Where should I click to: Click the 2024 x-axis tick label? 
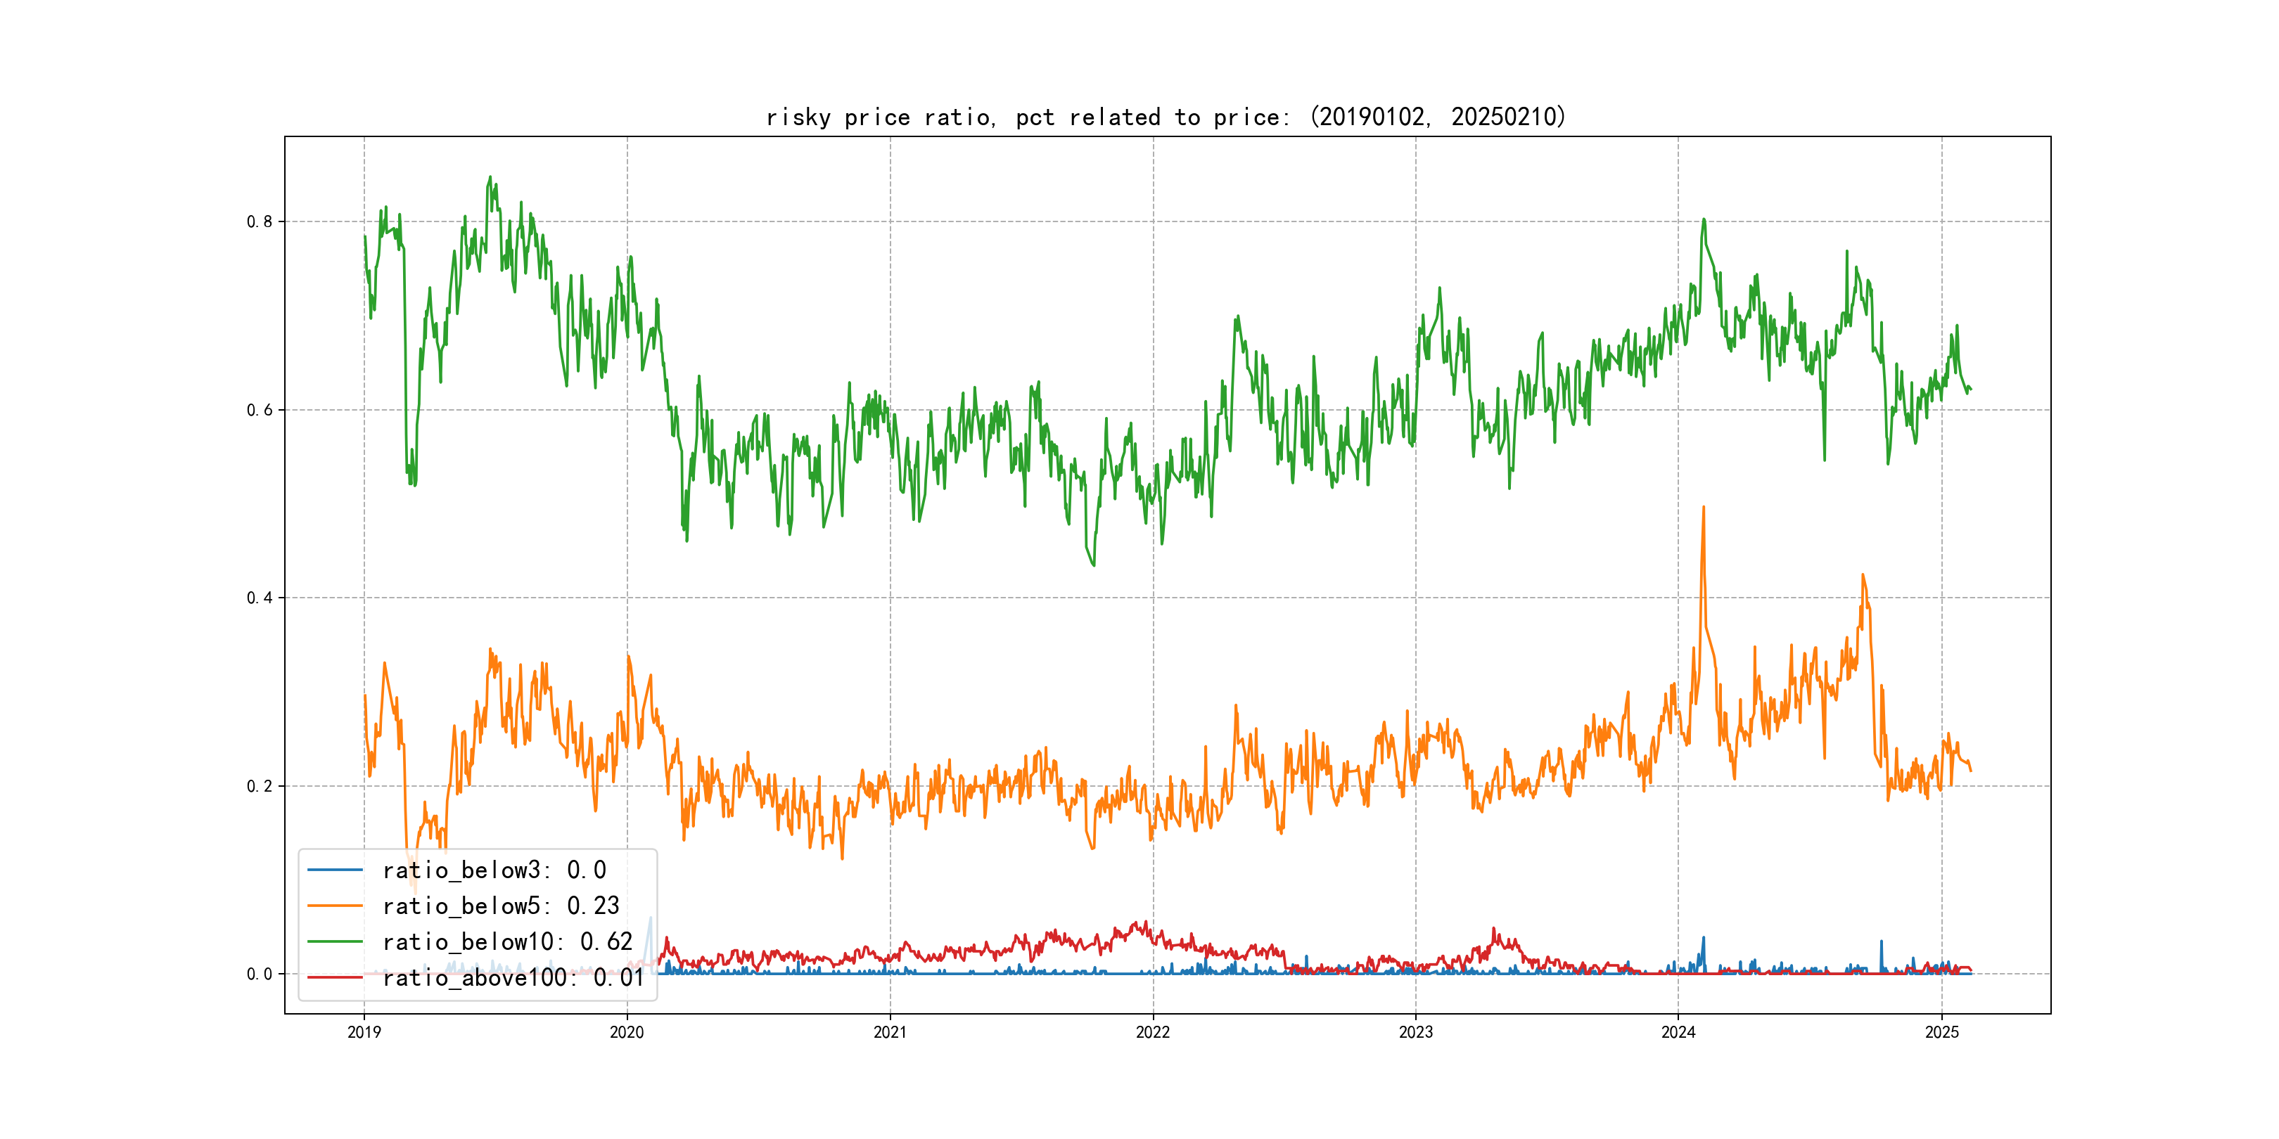click(x=1678, y=1032)
